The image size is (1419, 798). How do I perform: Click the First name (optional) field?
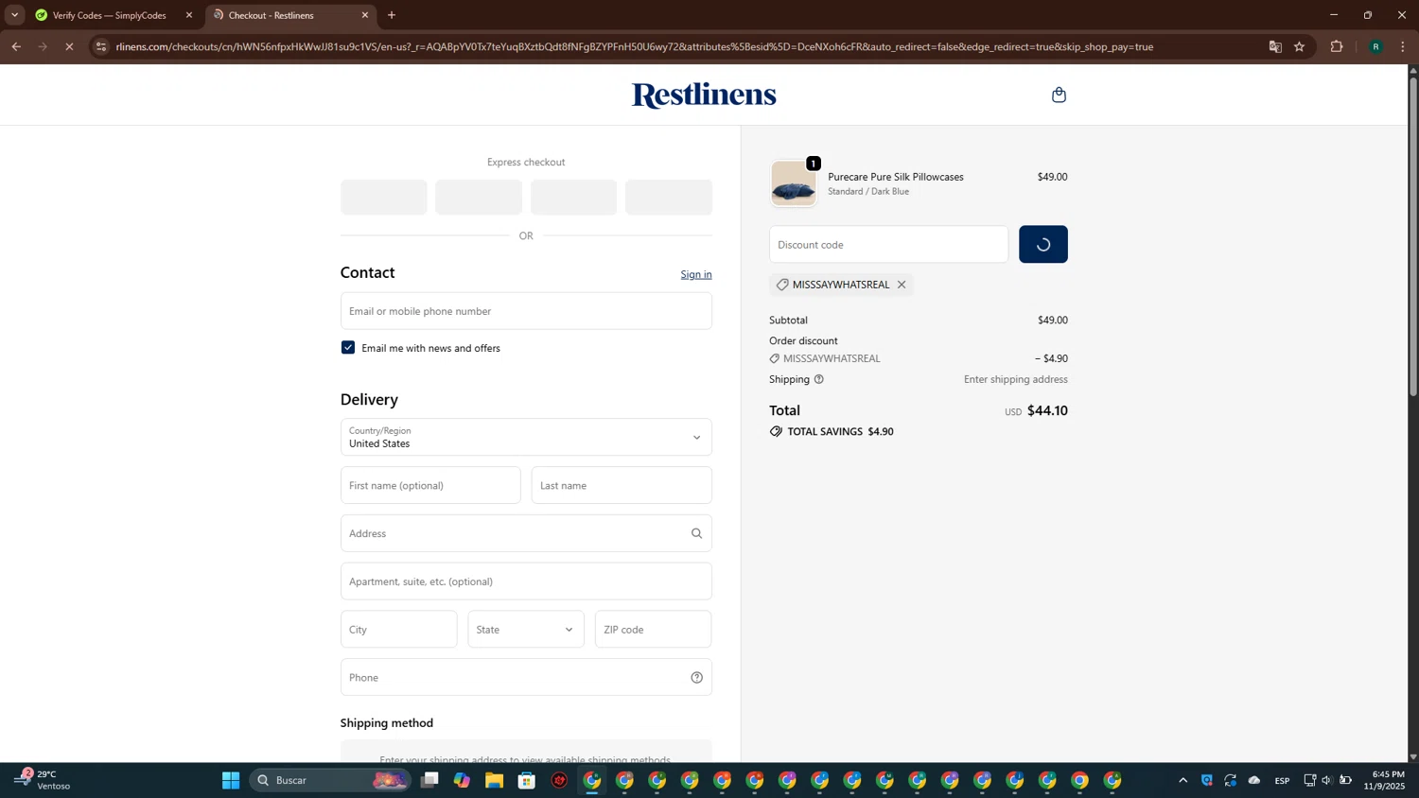[x=430, y=485]
